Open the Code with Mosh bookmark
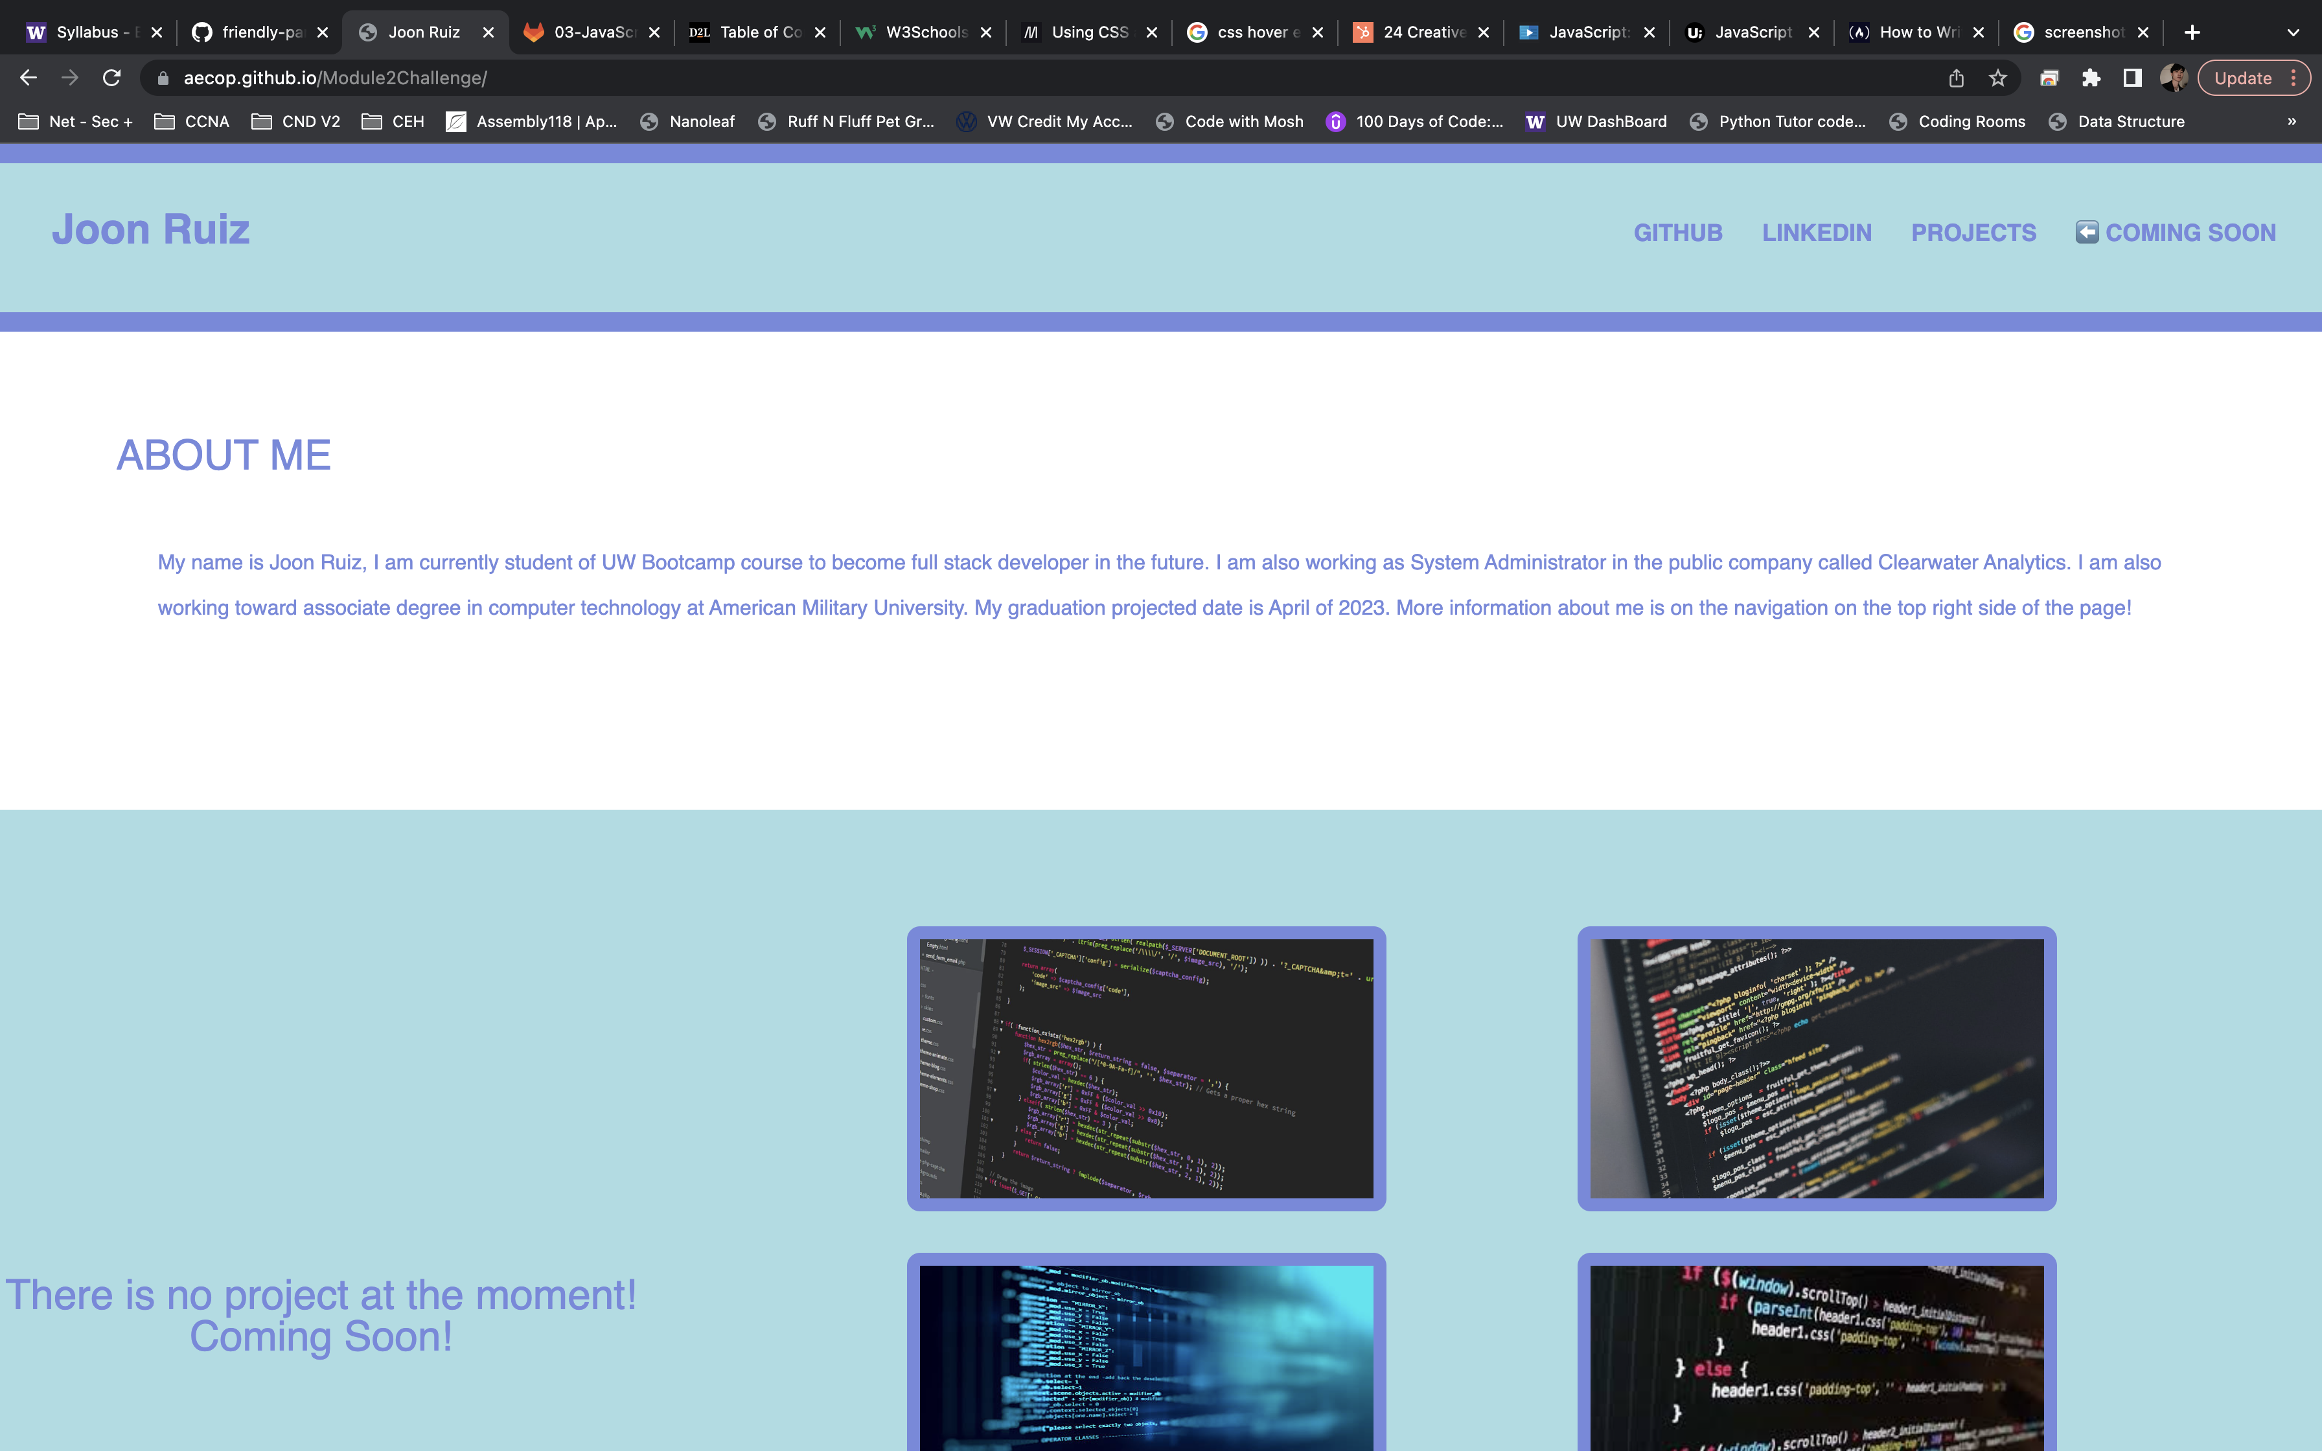This screenshot has width=2322, height=1451. click(1243, 122)
